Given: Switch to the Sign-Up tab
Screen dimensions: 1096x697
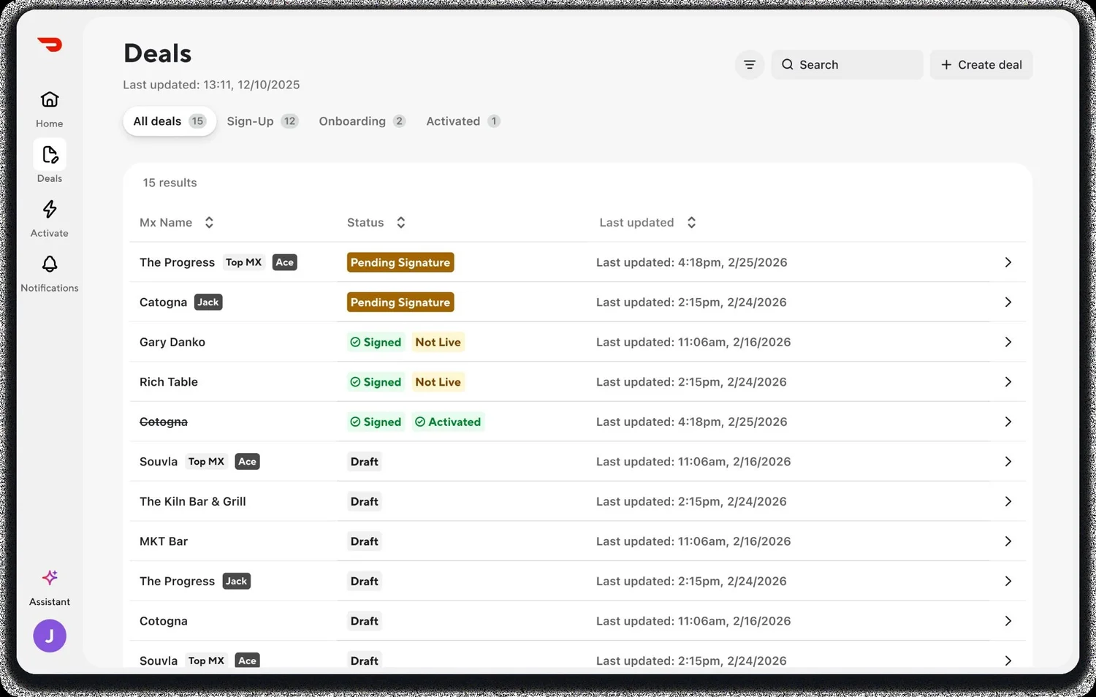Looking at the screenshot, I should 262,121.
